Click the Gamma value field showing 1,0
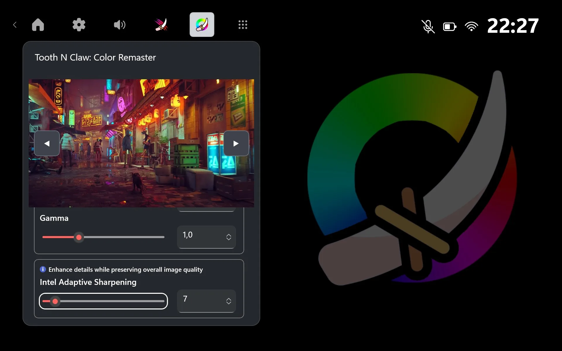Viewport: 562px width, 351px height. pos(206,237)
